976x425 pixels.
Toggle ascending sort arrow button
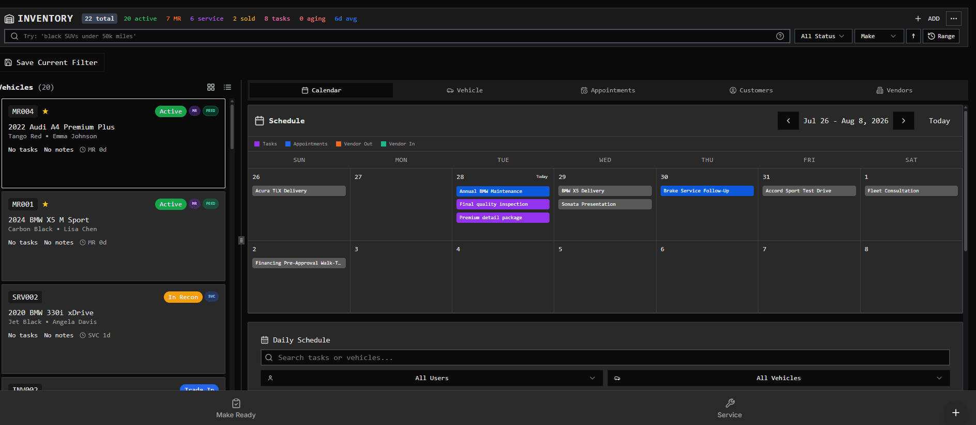pos(913,36)
